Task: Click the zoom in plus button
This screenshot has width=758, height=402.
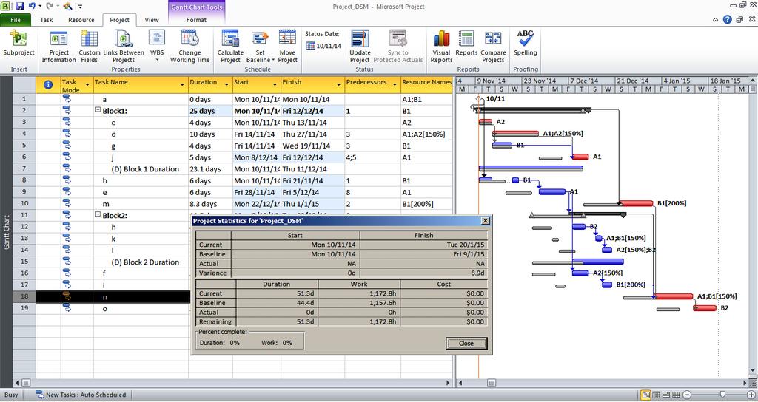Action: (x=751, y=395)
